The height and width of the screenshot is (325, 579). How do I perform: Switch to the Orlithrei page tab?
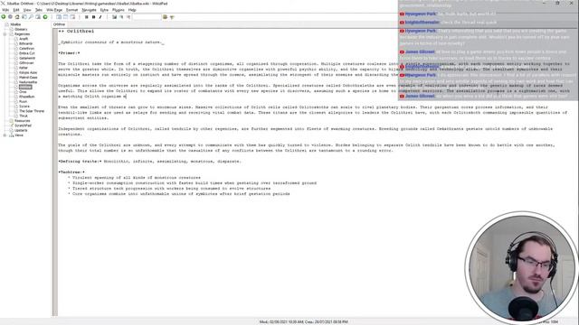click(x=59, y=24)
